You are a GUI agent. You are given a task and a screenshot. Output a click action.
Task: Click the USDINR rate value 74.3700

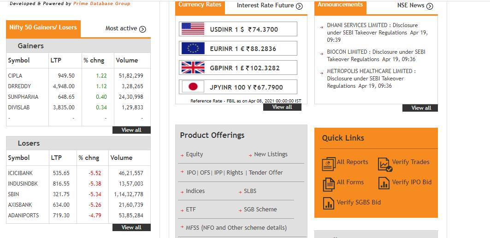coord(263,29)
